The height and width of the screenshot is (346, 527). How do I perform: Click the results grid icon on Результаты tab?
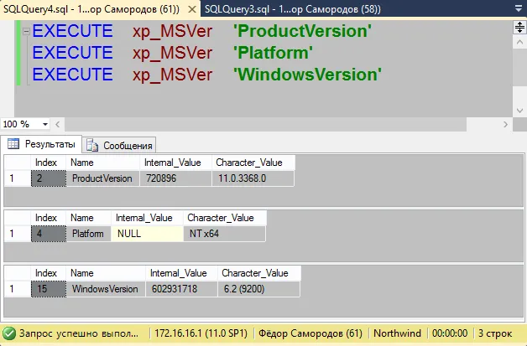coord(13,144)
